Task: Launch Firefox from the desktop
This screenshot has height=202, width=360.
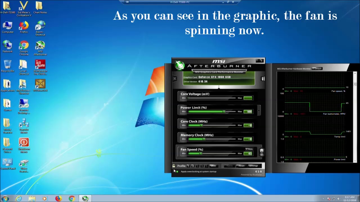Action: point(24,27)
